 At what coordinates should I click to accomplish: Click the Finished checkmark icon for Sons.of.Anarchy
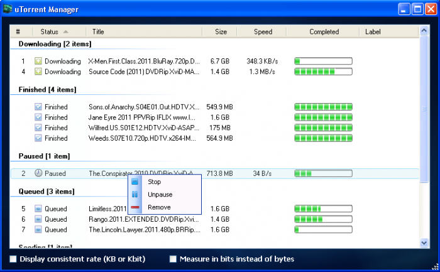[x=38, y=107]
